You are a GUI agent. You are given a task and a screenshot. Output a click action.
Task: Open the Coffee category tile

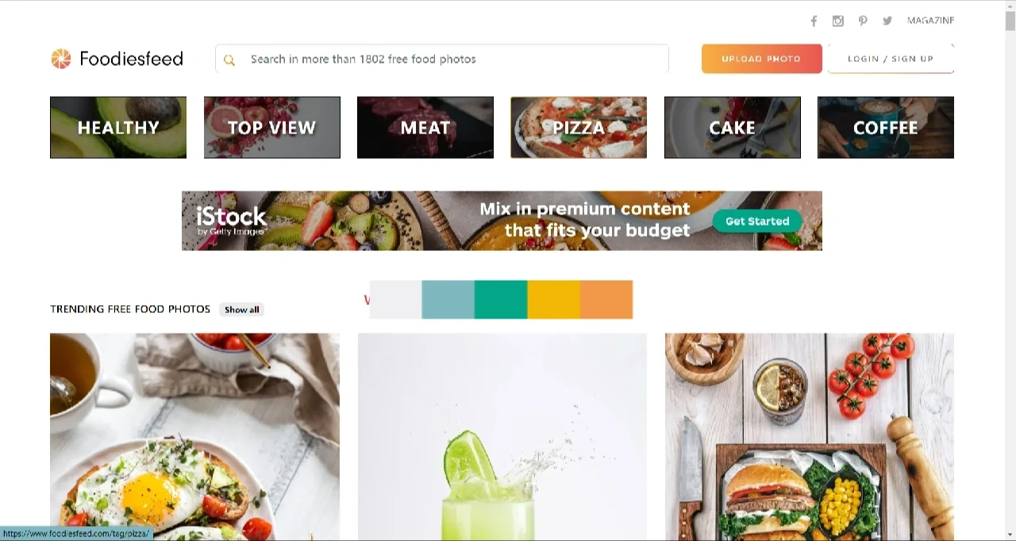click(x=886, y=127)
